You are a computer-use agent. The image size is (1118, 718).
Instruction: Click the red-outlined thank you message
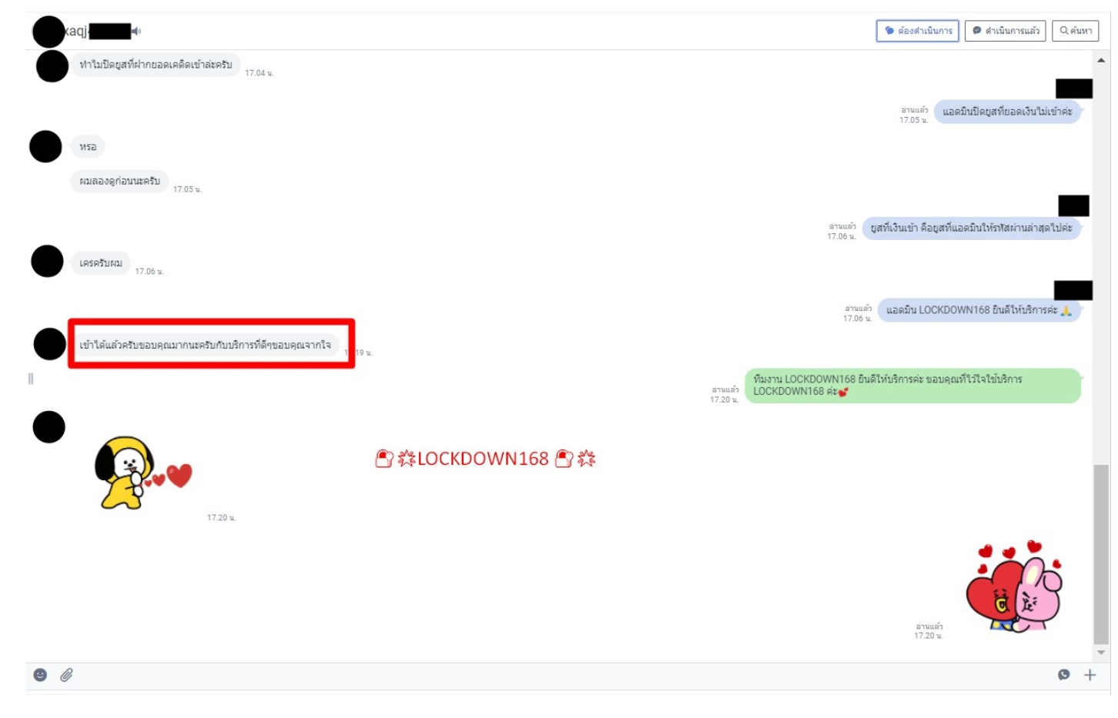click(x=206, y=345)
